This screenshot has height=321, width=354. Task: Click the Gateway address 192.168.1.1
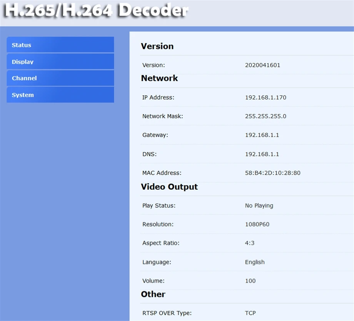[262, 135]
